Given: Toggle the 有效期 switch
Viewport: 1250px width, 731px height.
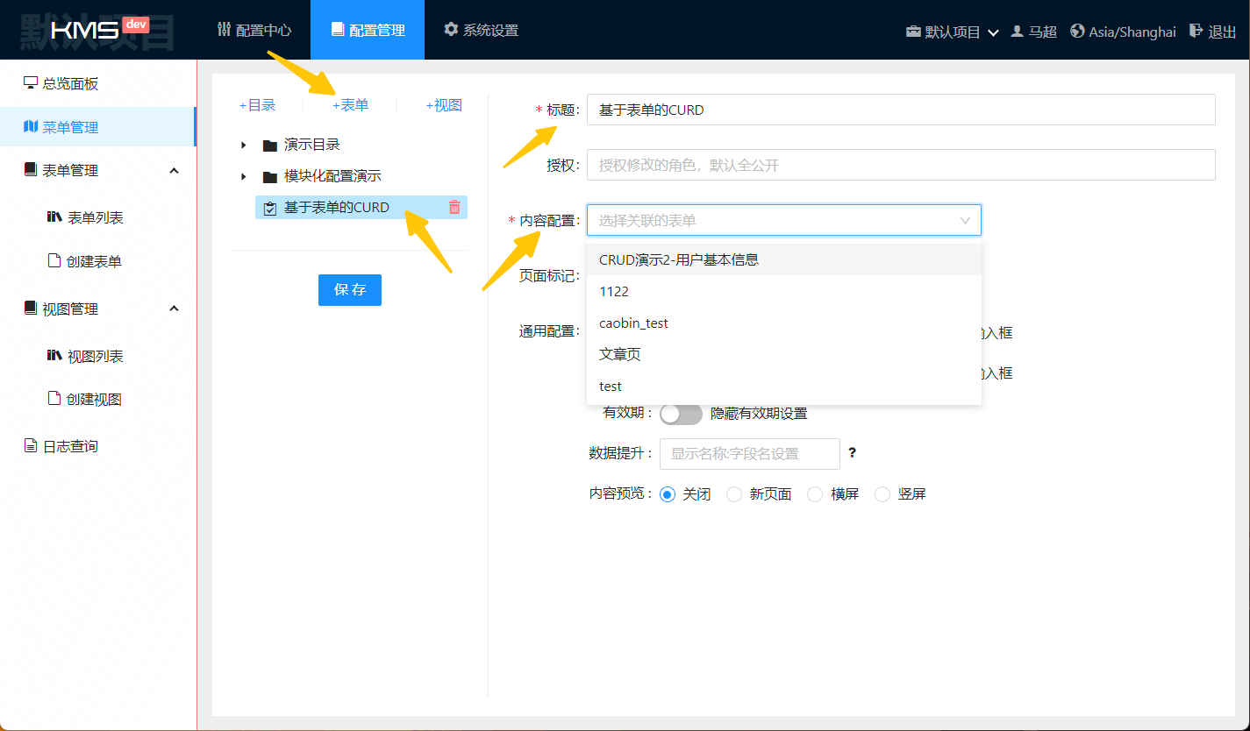Looking at the screenshot, I should (681, 414).
